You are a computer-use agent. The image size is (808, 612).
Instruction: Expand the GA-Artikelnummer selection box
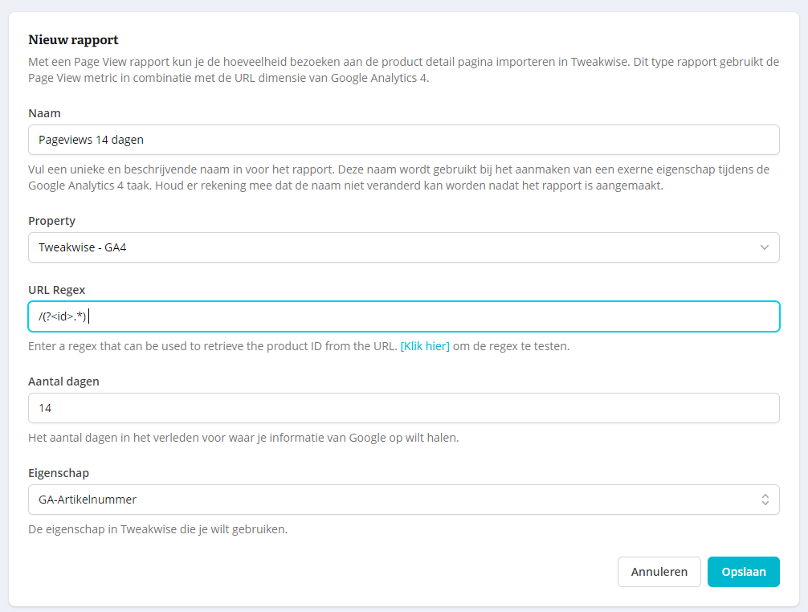click(x=403, y=500)
